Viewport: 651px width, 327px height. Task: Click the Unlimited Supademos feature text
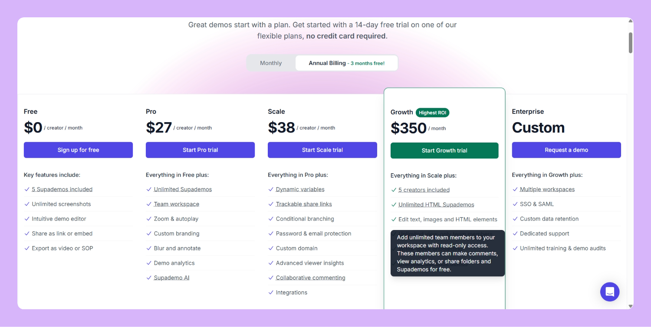(x=183, y=189)
